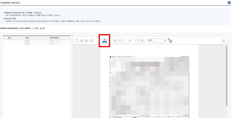Go to the previous page
Viewport: 232px width, 118px height.
(x=120, y=41)
